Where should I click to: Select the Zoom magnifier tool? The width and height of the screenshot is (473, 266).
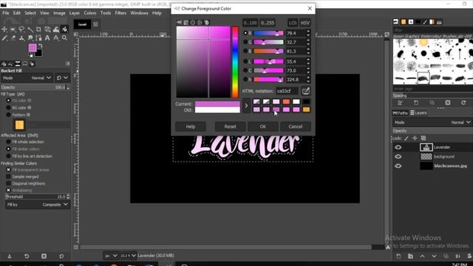pyautogui.click(x=64, y=38)
